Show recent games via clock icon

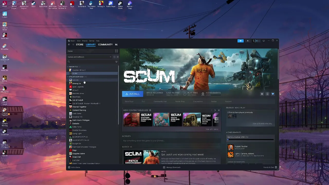point(114,57)
